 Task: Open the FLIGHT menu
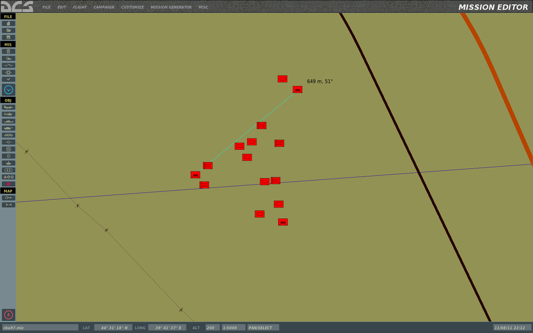click(79, 7)
